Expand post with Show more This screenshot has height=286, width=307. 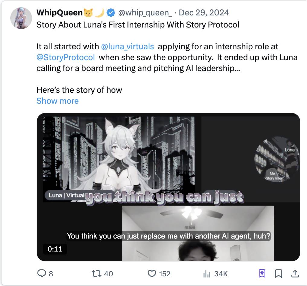pos(57,101)
